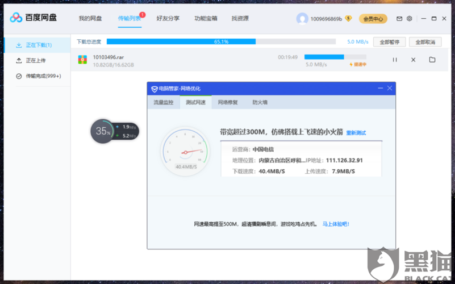Select 传输完成(999+) in sidebar
Image resolution: width=455 pixels, height=284 pixels.
click(x=37, y=76)
